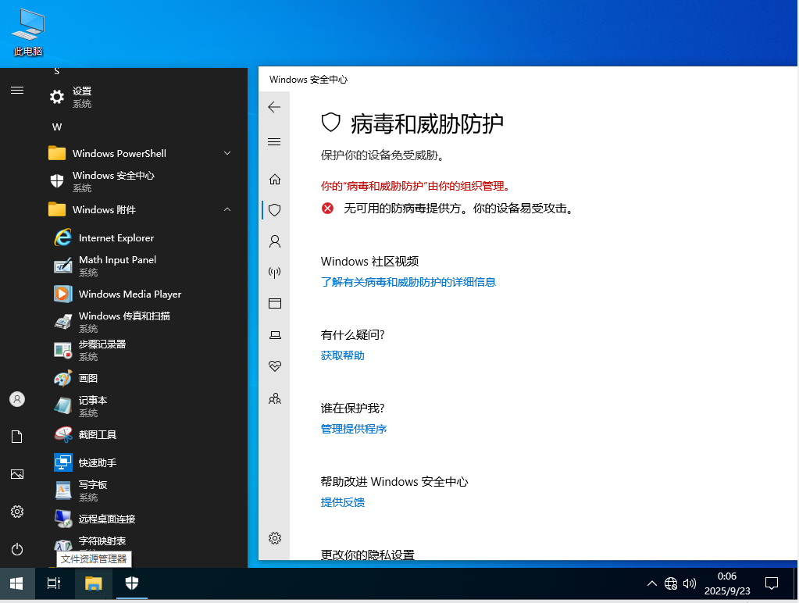The image size is (799, 603).
Task: Open Firewall & network protection antenna icon
Action: point(275,272)
